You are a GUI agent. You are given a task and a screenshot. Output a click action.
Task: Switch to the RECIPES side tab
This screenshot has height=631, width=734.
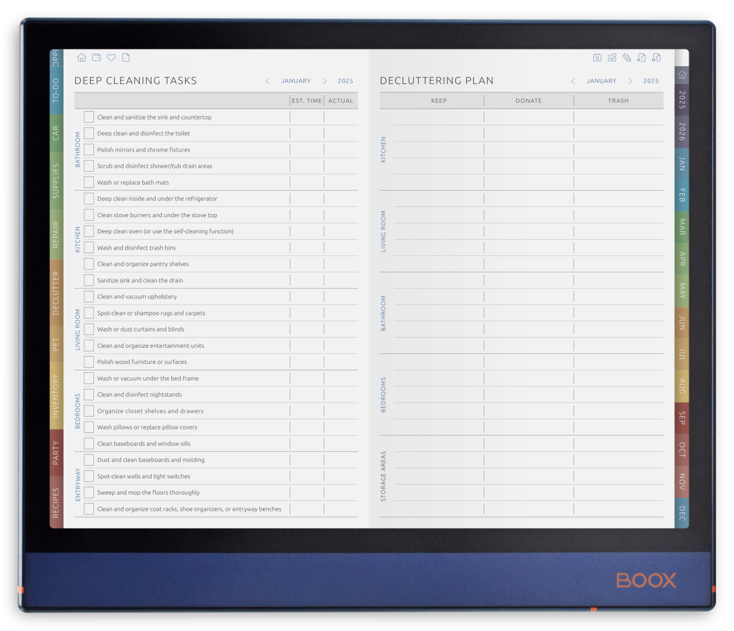(x=56, y=502)
